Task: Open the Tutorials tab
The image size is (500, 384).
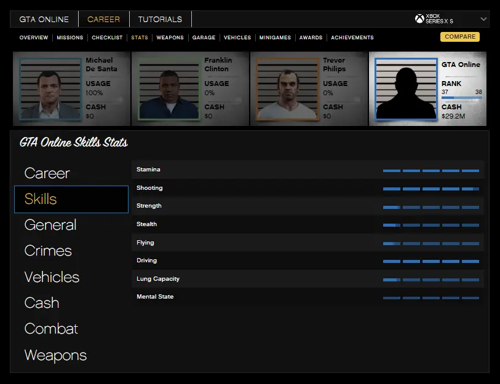Action: tap(160, 19)
